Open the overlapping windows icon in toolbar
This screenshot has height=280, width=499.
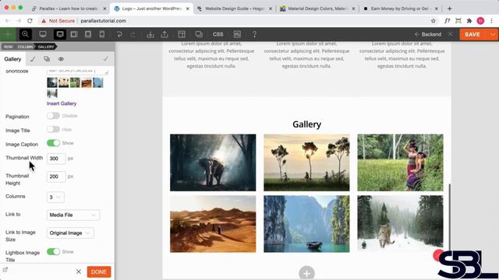tap(199, 34)
